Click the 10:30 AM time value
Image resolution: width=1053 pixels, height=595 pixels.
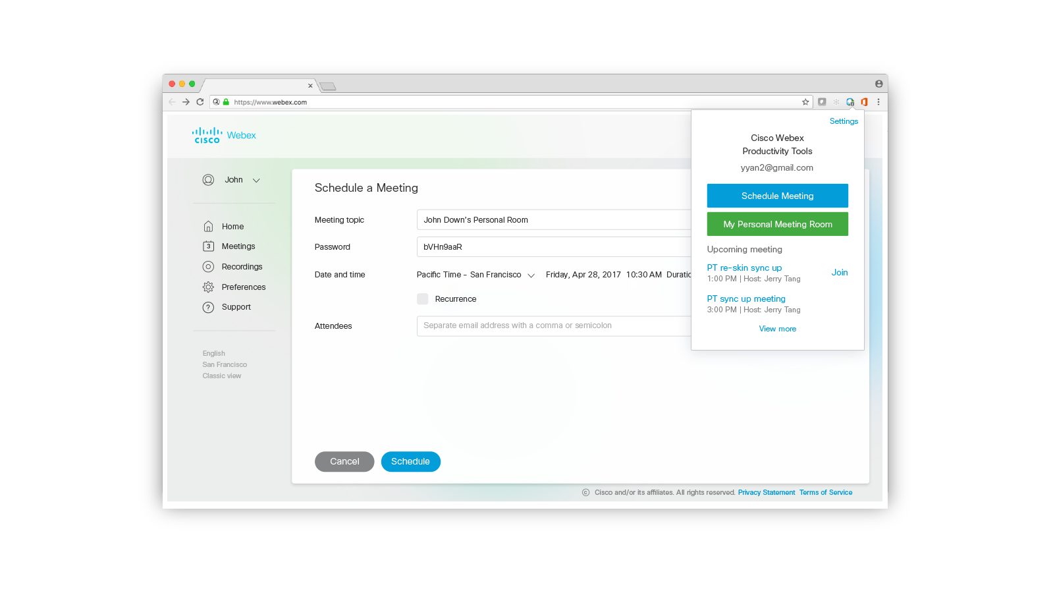click(x=644, y=275)
